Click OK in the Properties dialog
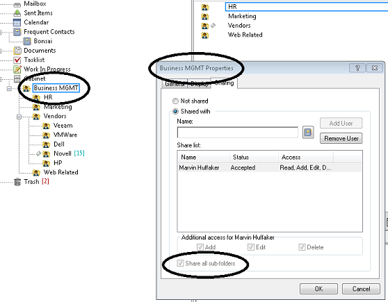 (x=318, y=289)
